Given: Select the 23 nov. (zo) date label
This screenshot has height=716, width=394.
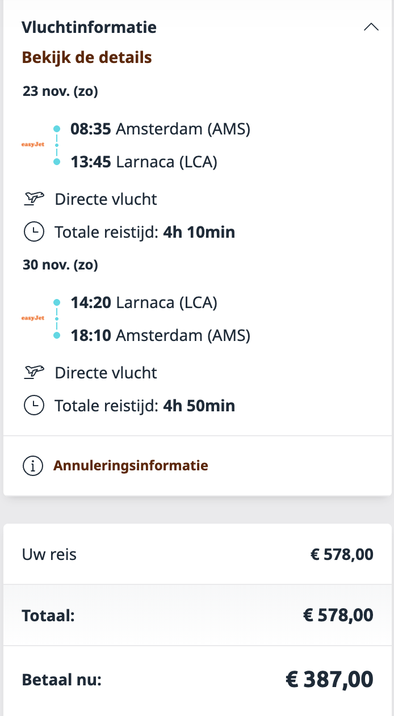Looking at the screenshot, I should (x=60, y=91).
